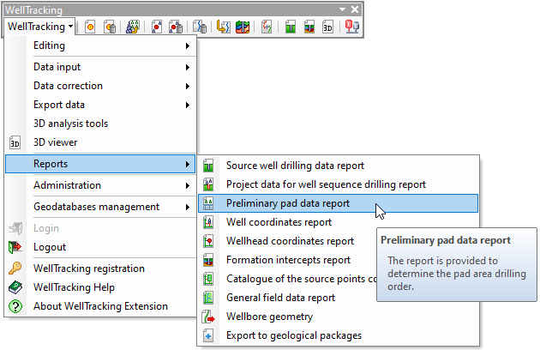The height and width of the screenshot is (350, 540).
Task: Click the 3D viewer menu icon
Action: point(15,142)
